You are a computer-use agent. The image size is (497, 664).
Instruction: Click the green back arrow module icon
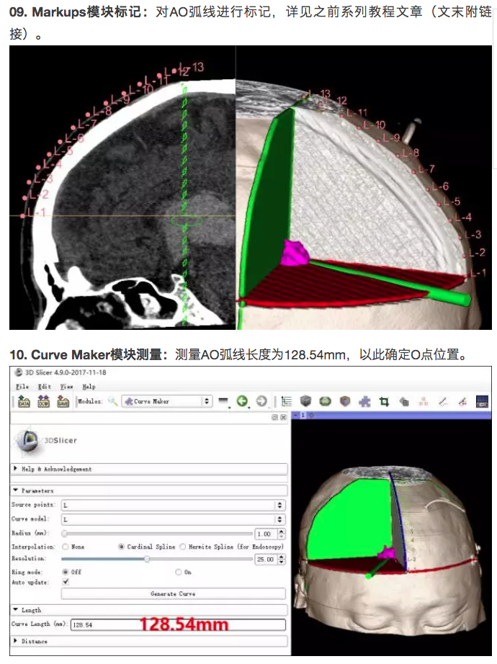coord(242,401)
